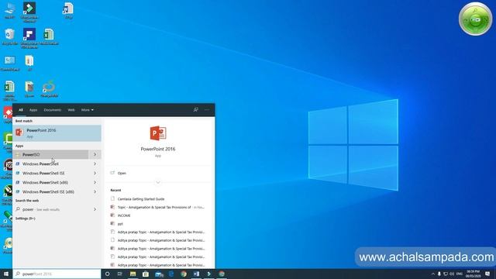Screen dimensions: 496x279
Task: Select PowerISO app result
Action: point(50,154)
